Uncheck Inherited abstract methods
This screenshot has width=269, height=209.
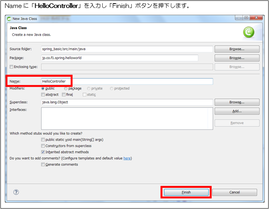coord(43,152)
